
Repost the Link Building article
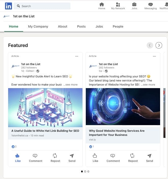click(x=55, y=158)
